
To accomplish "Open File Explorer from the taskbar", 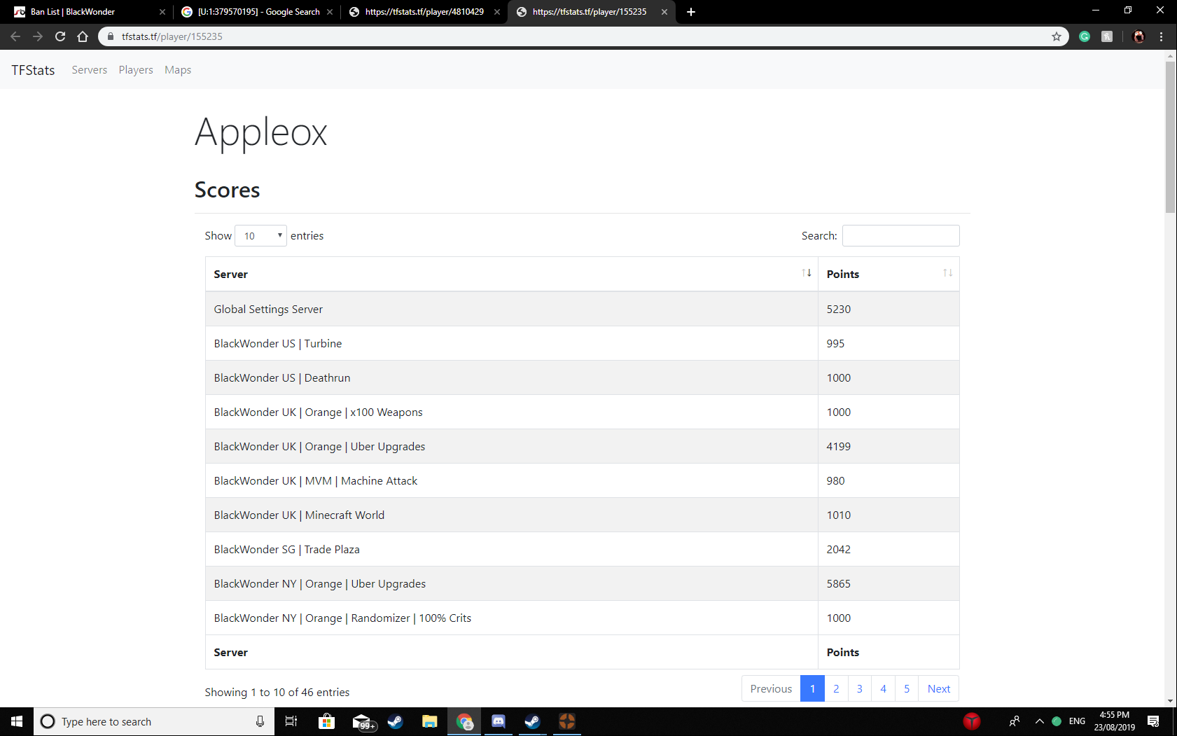I will pos(430,721).
